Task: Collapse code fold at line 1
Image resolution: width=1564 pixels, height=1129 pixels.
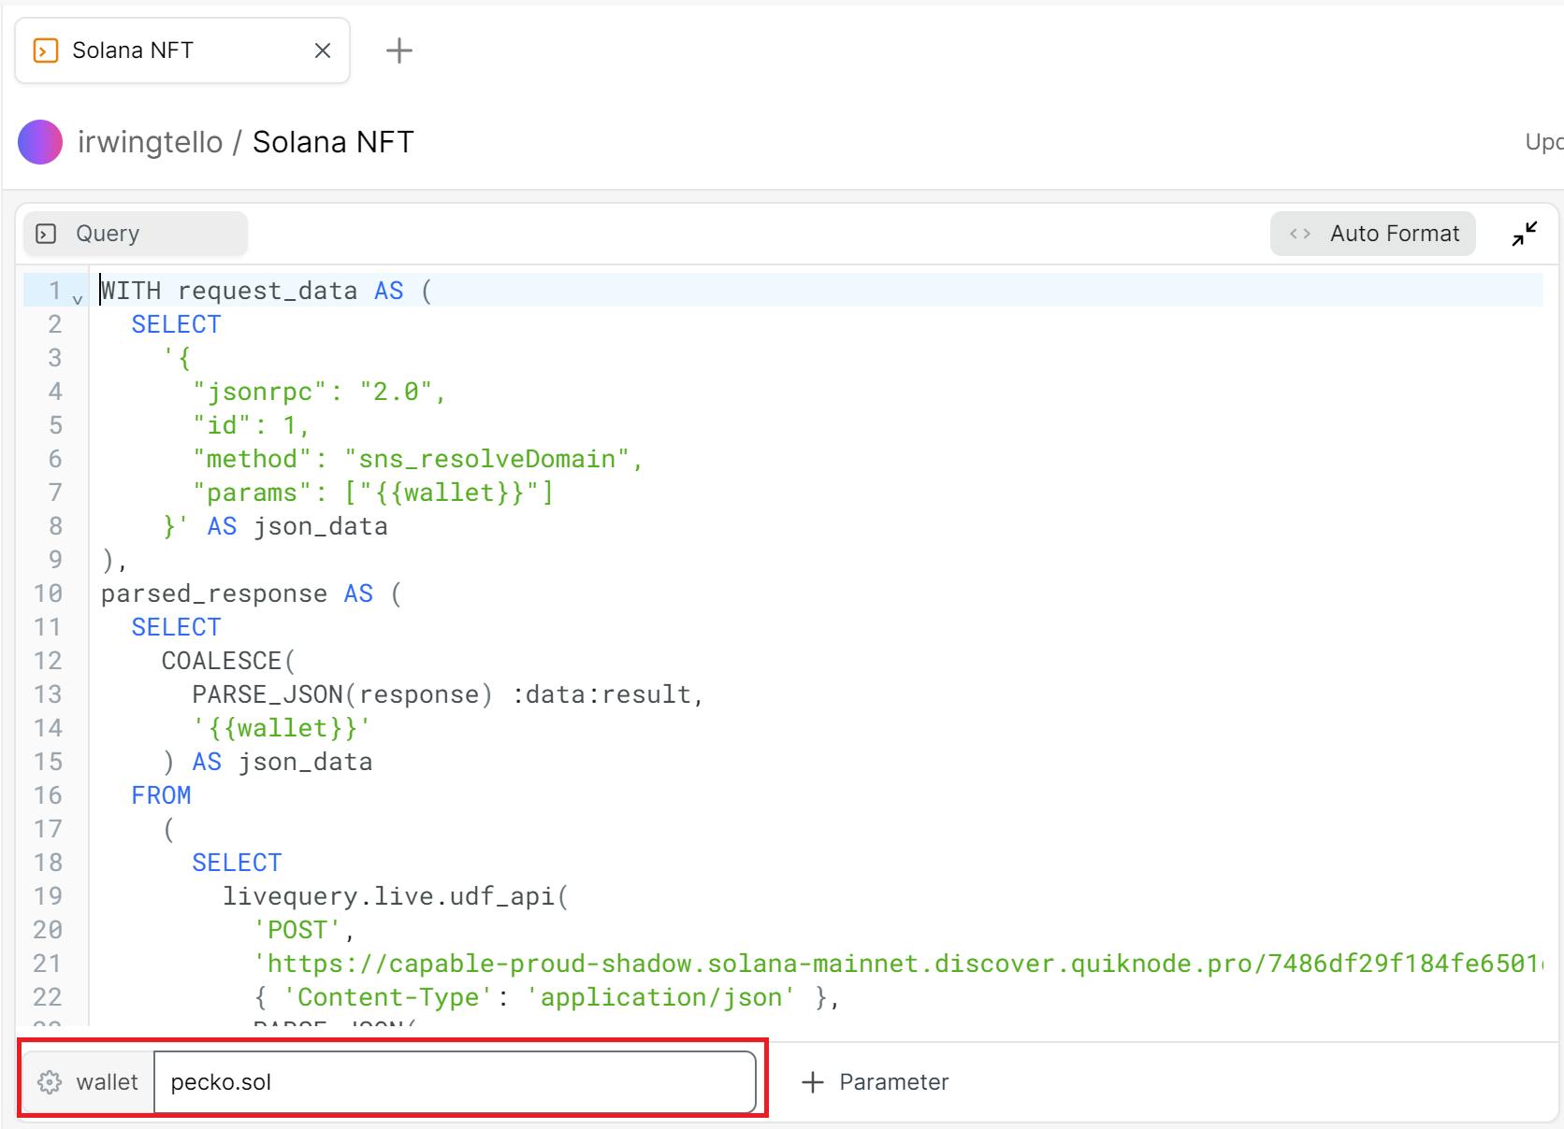Action: [x=78, y=298]
